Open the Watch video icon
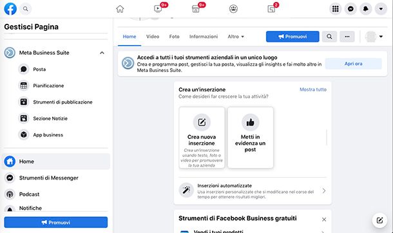393x233 pixels. [x=158, y=9]
